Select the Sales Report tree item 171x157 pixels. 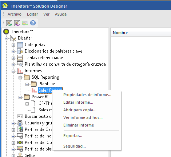[x=50, y=90]
